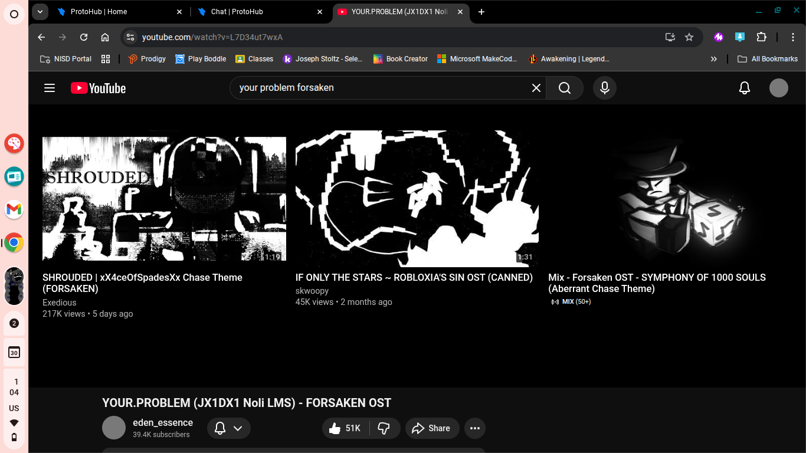806x453 pixels.
Task: Open the overflow bookmarks chevron
Action: (x=714, y=58)
